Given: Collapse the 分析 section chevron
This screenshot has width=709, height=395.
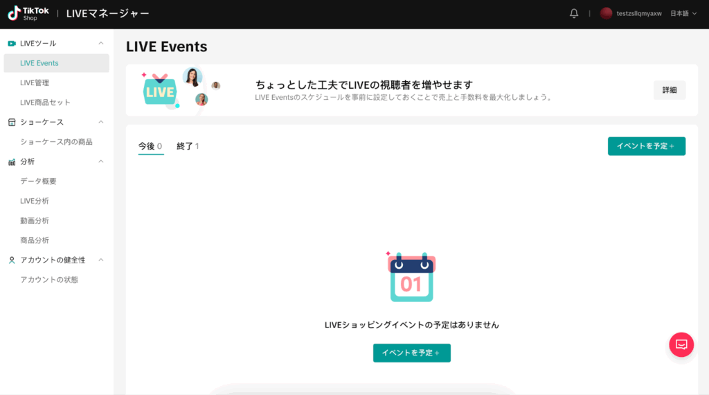Looking at the screenshot, I should [x=101, y=162].
